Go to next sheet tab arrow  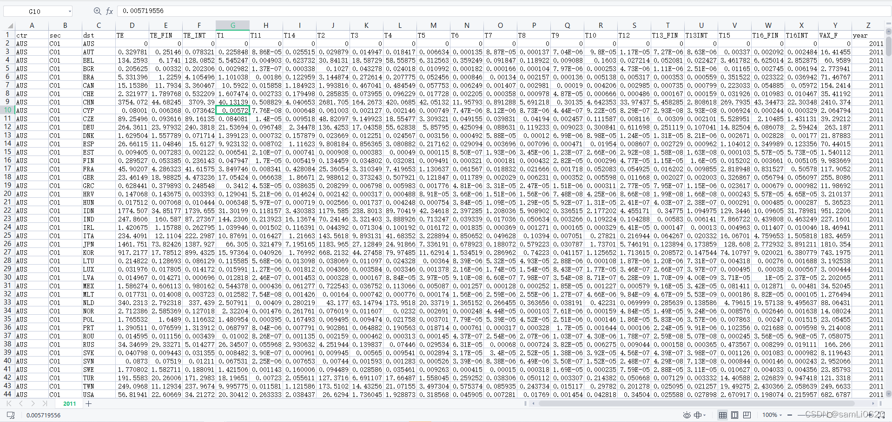33,403
